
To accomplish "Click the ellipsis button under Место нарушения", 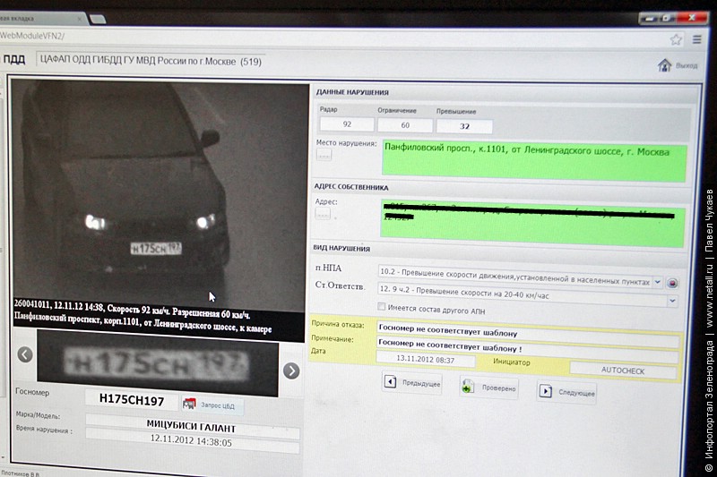I will [x=324, y=155].
